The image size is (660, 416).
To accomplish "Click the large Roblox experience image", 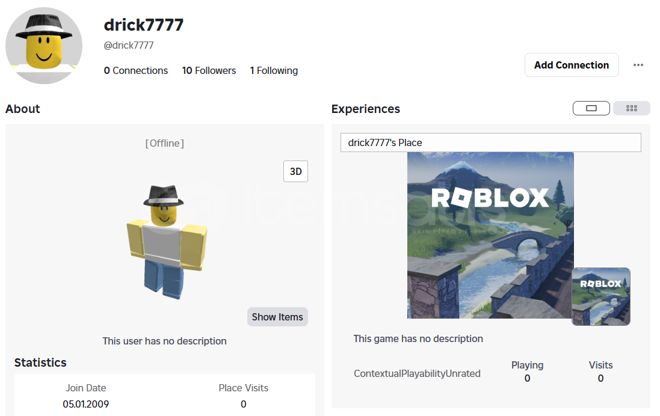I will point(490,235).
